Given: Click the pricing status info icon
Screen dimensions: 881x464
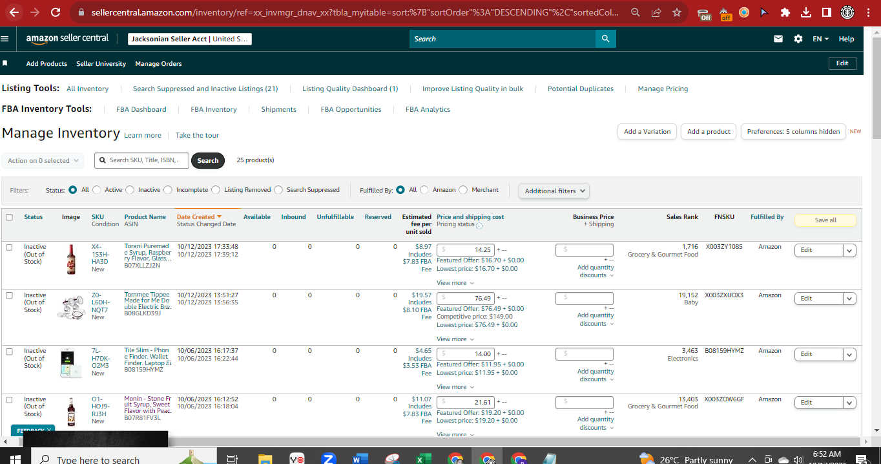Looking at the screenshot, I should click(x=479, y=226).
